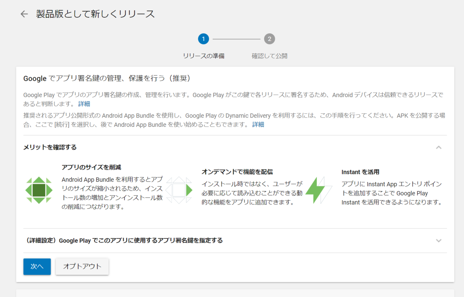Collapse the メリットを確認する section chevron
The image size is (464, 297).
click(438, 147)
